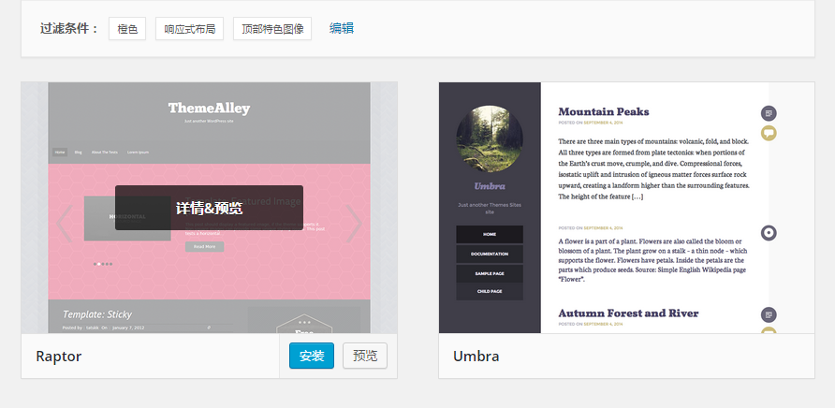The width and height of the screenshot is (835, 408).
Task: Click the HOME item in Umbra sidebar
Action: (490, 234)
